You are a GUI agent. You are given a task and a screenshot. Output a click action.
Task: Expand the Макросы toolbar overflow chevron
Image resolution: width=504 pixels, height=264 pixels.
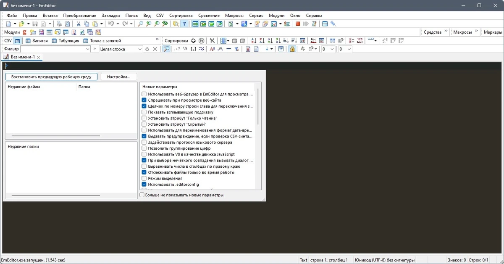pos(477,32)
